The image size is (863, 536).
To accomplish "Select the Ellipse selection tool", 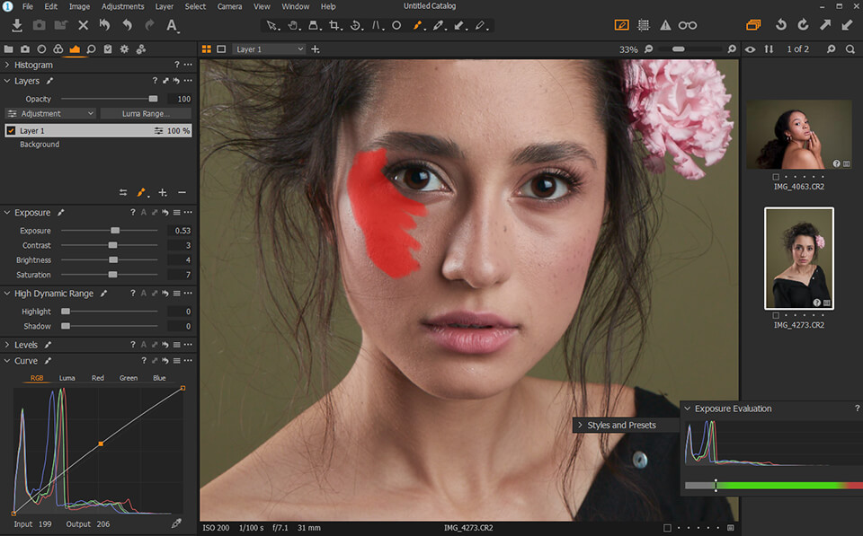I will point(396,25).
